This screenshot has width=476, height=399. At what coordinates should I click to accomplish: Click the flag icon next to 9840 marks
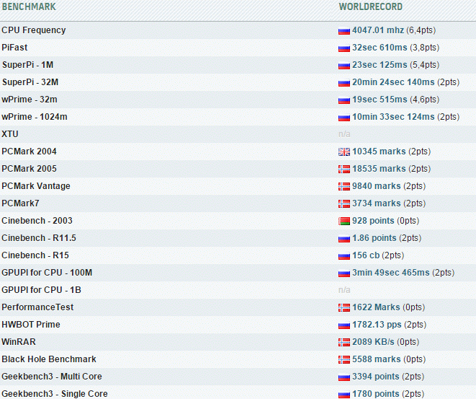[344, 186]
